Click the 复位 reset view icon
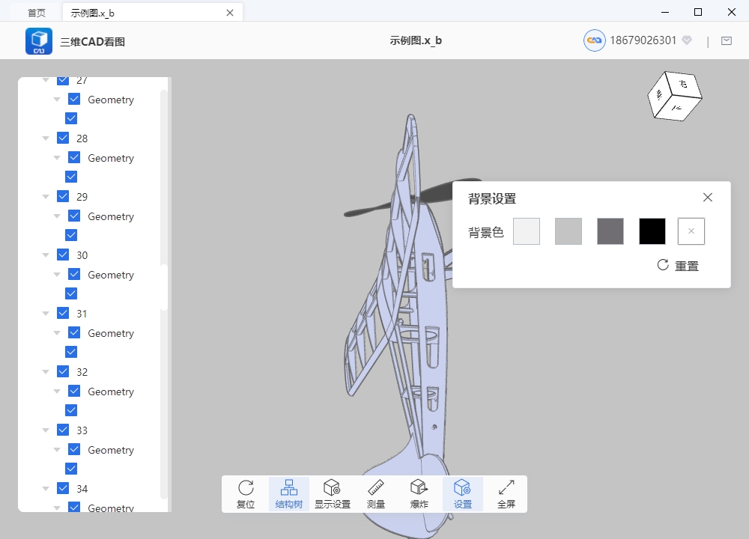The image size is (749, 539). 246,494
